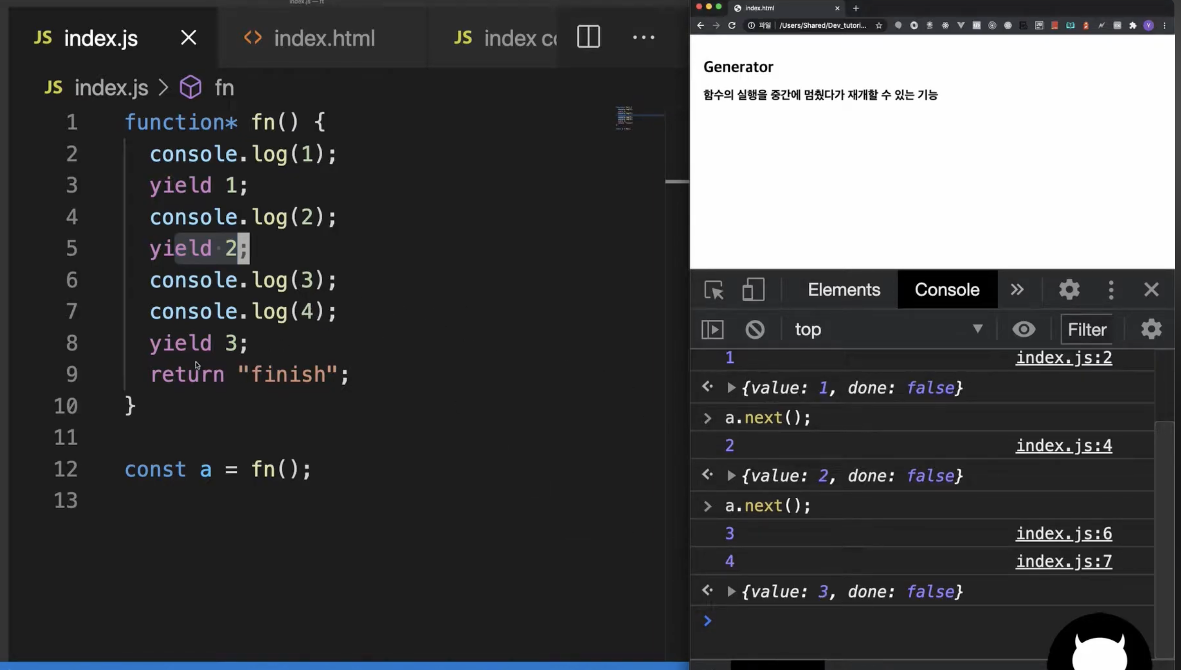
Task: Open the editor more actions ellipsis
Action: click(x=644, y=37)
